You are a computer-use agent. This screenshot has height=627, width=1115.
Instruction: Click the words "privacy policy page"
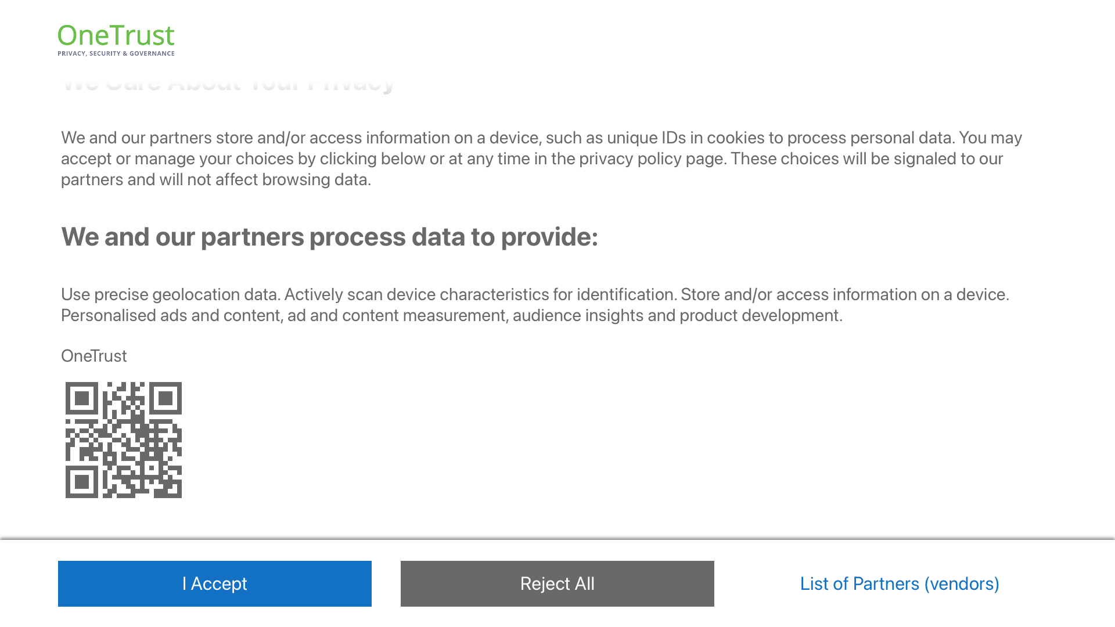pyautogui.click(x=652, y=158)
